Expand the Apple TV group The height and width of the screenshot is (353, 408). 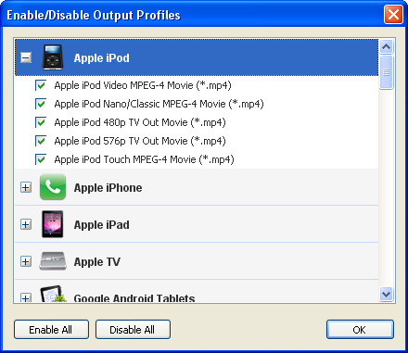pyautogui.click(x=26, y=261)
